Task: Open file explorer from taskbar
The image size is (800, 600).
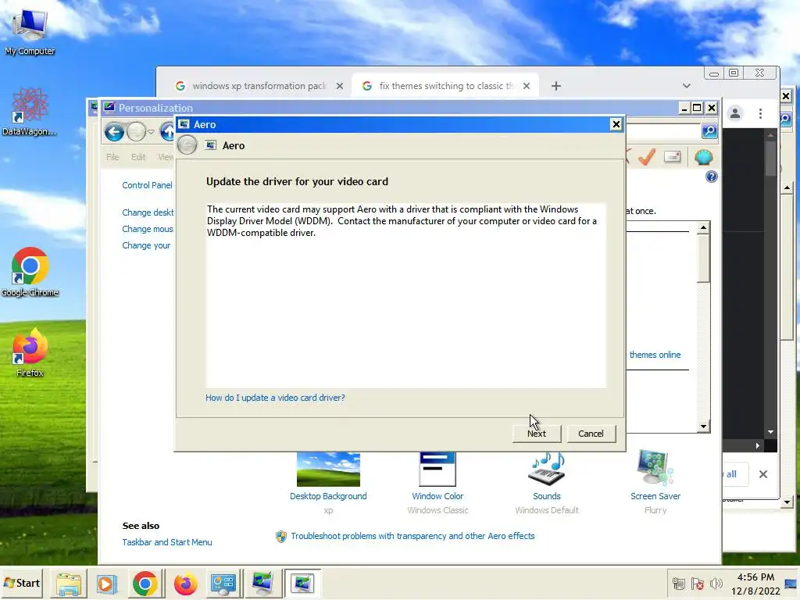Action: coord(69,584)
